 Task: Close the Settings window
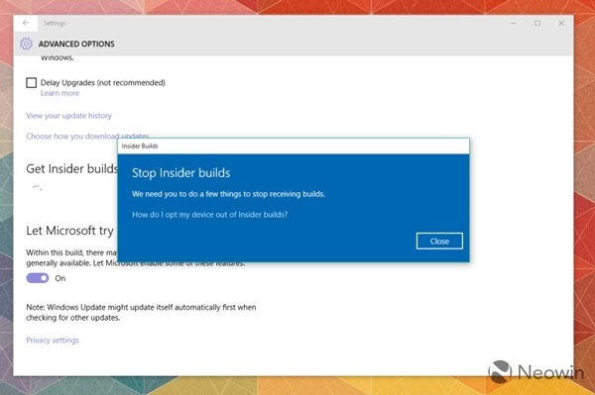point(561,23)
